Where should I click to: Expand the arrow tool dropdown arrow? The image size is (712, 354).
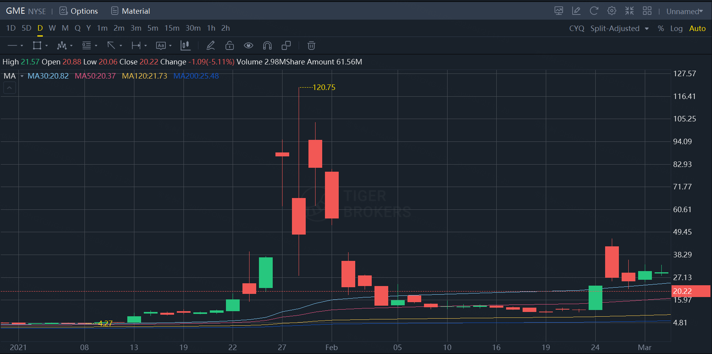121,46
